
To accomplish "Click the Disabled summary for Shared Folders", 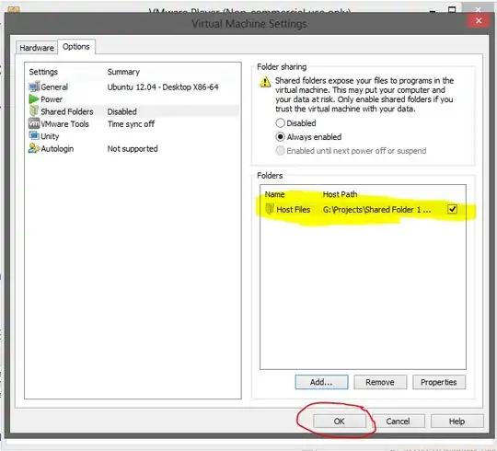I will click(x=122, y=111).
